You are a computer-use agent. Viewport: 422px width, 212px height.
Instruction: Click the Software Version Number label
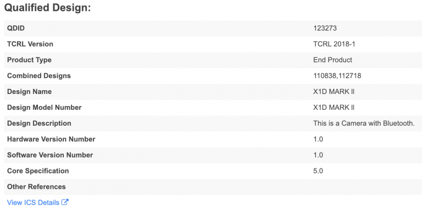point(50,155)
